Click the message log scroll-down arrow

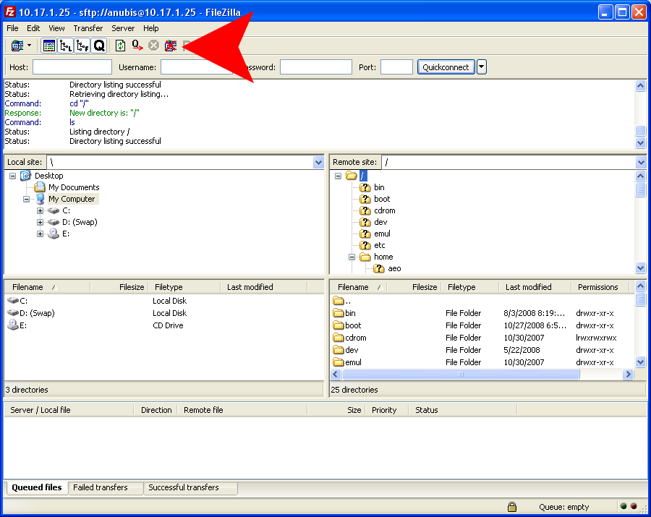tap(641, 142)
